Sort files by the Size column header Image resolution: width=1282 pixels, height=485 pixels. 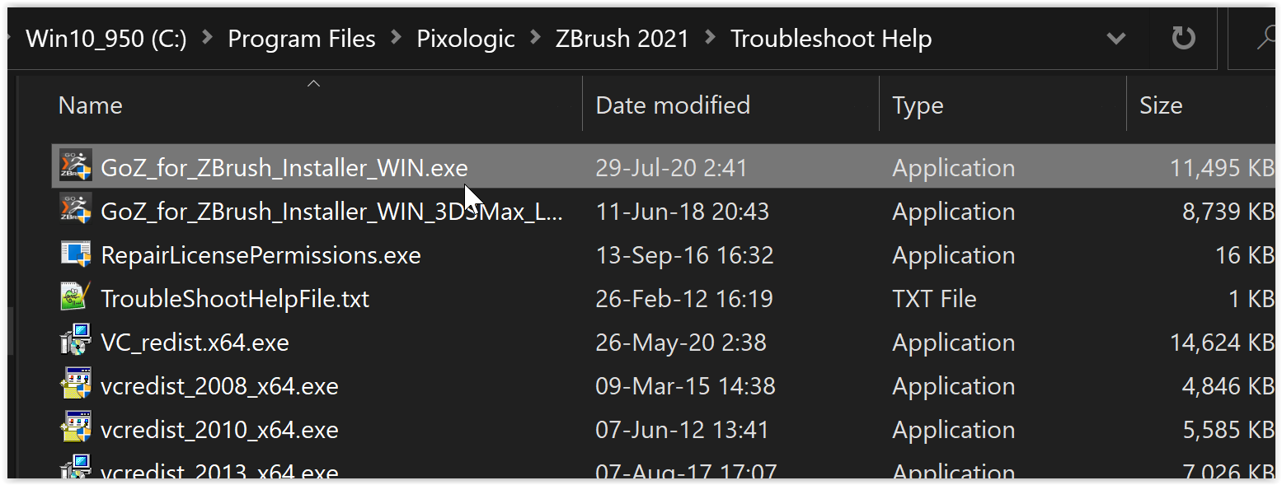coord(1161,105)
